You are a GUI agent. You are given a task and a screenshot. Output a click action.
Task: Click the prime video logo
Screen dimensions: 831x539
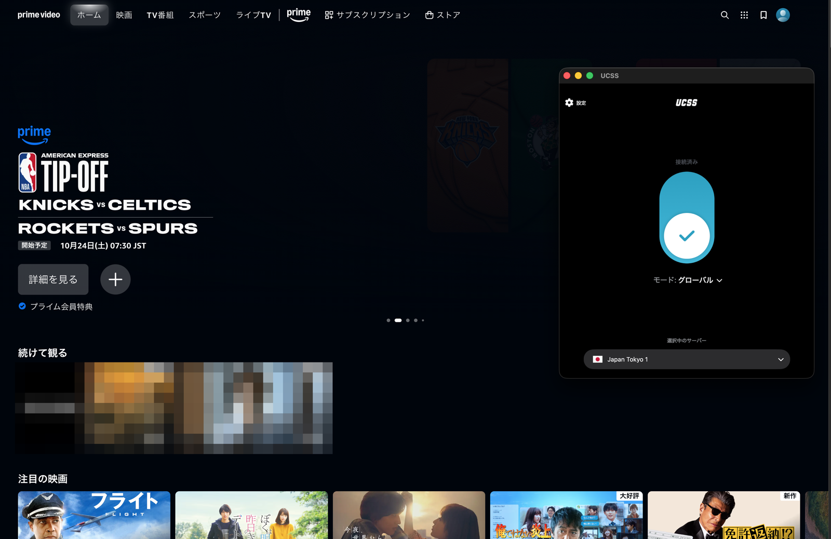[x=39, y=15]
